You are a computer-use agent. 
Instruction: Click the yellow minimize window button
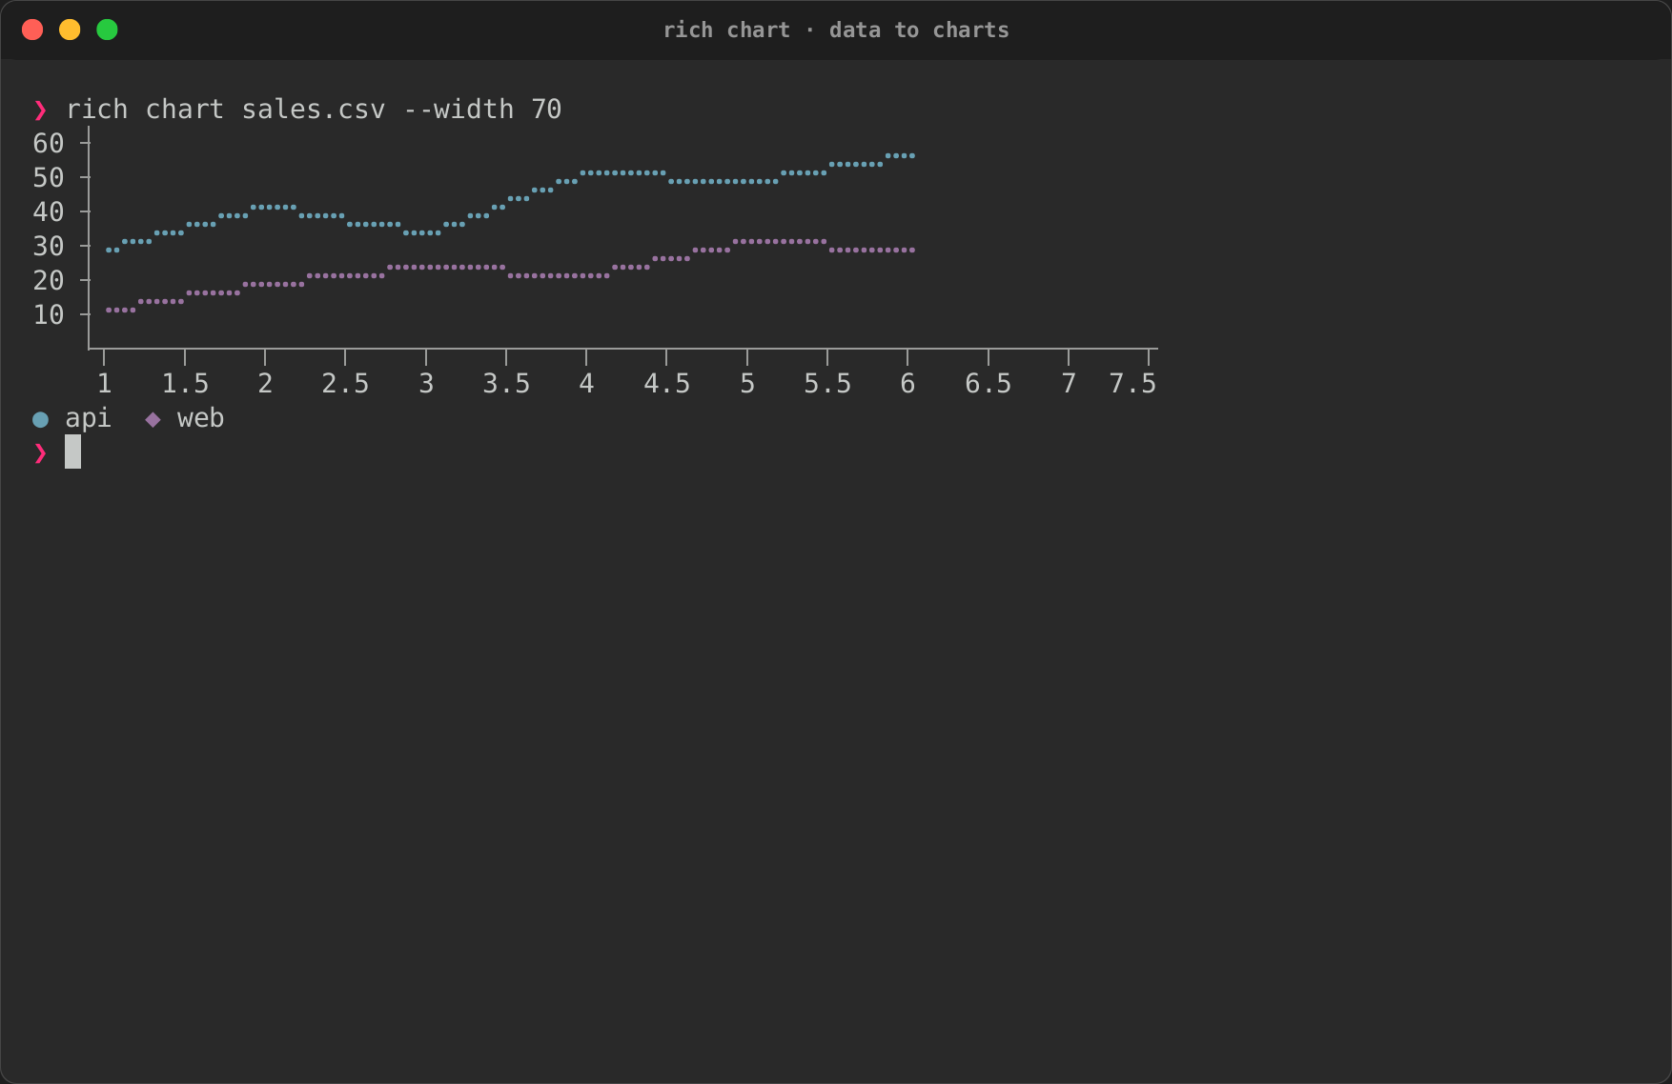(70, 30)
